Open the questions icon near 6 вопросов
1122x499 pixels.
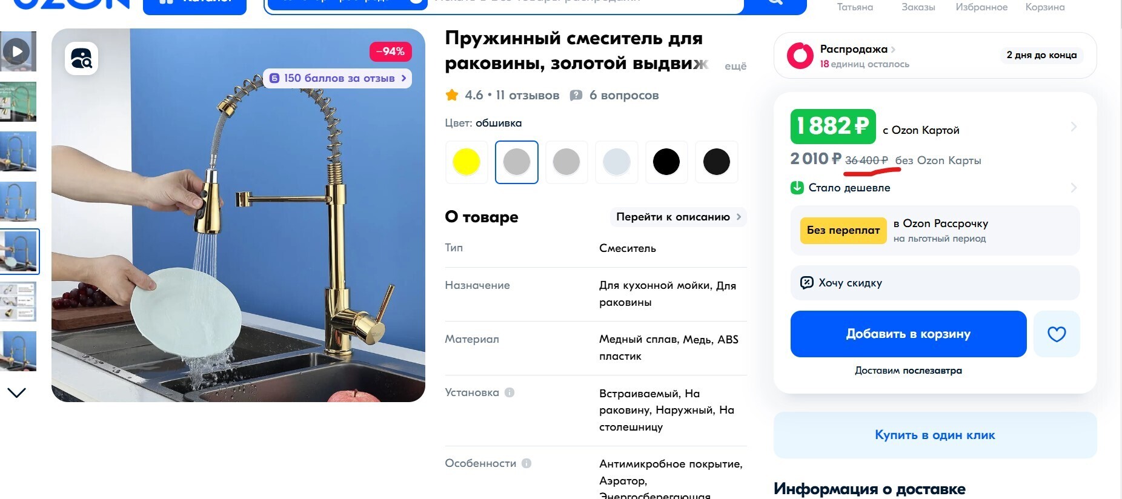pos(576,95)
